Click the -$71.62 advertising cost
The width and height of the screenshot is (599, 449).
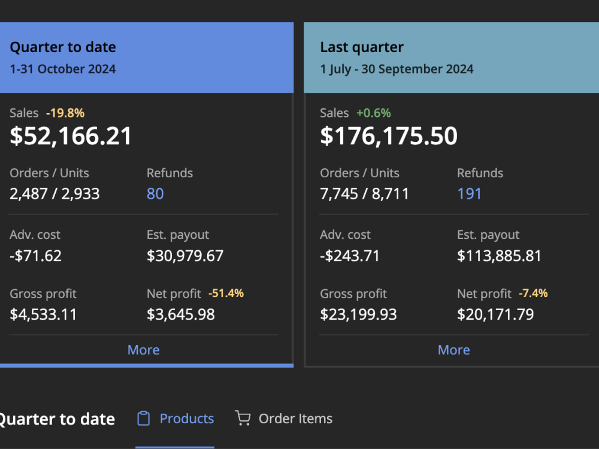(35, 256)
